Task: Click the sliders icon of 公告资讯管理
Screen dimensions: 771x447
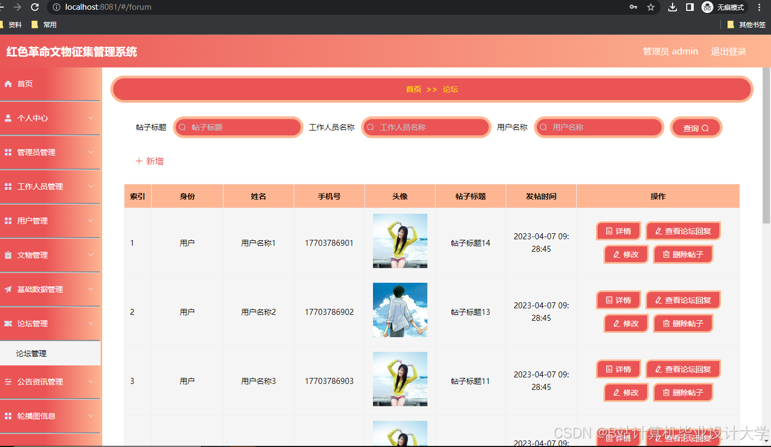Action: 8,382
